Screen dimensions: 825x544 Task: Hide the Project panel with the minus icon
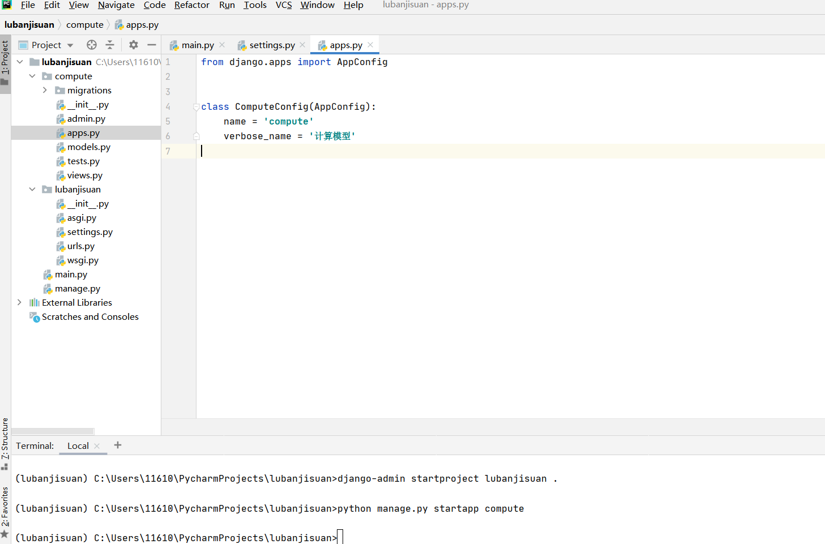[152, 45]
